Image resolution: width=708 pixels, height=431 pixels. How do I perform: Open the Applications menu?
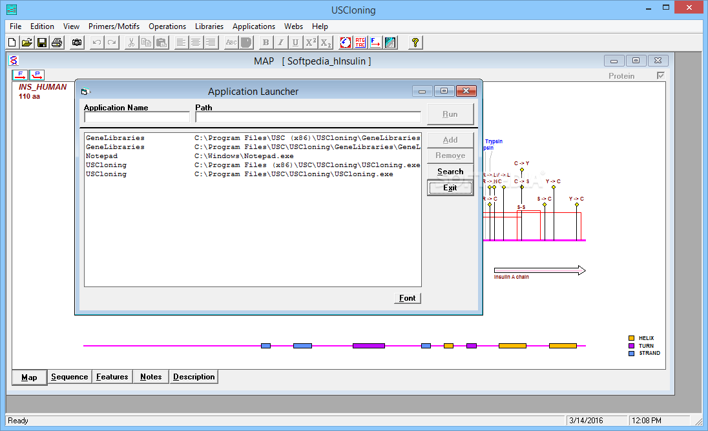coord(254,26)
